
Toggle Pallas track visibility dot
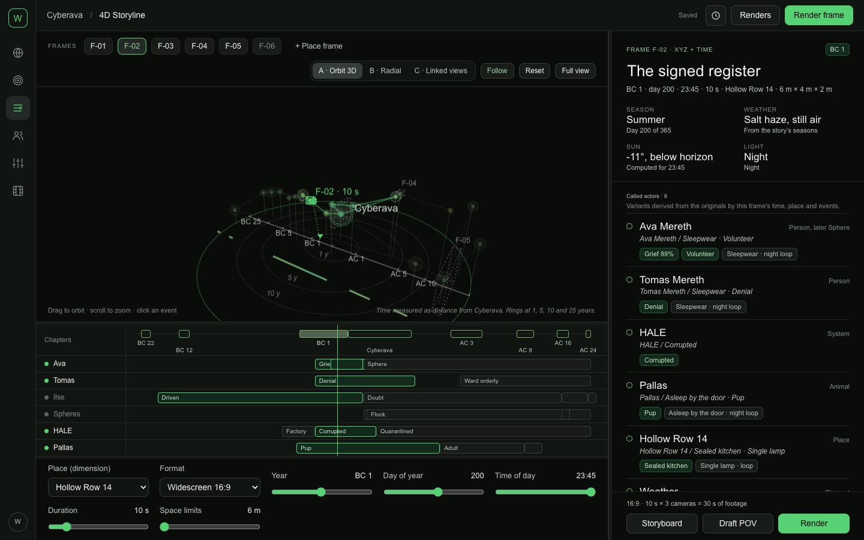46,448
